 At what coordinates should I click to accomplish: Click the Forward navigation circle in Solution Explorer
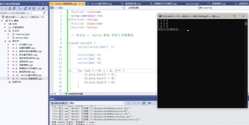click(6, 8)
